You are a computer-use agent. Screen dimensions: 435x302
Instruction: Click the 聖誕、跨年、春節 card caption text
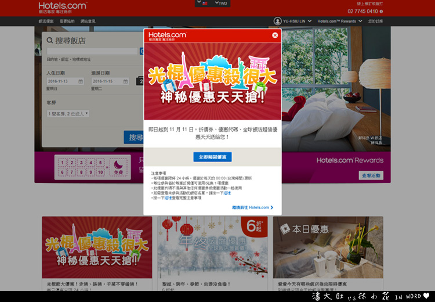pos(197,284)
